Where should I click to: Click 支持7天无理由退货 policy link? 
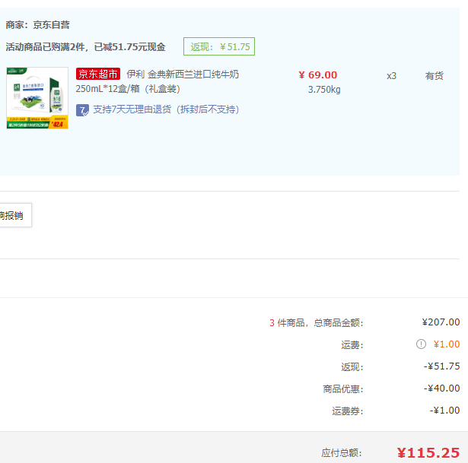[x=166, y=109]
